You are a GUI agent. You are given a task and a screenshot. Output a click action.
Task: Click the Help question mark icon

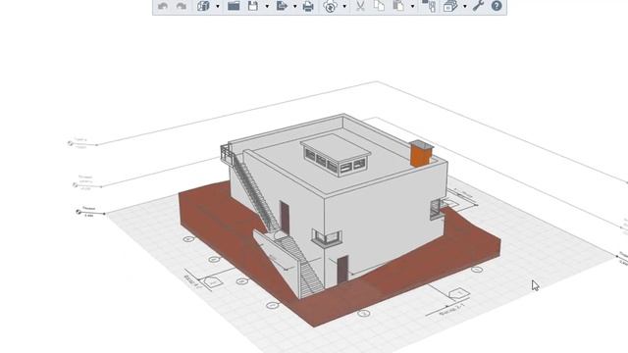(497, 6)
